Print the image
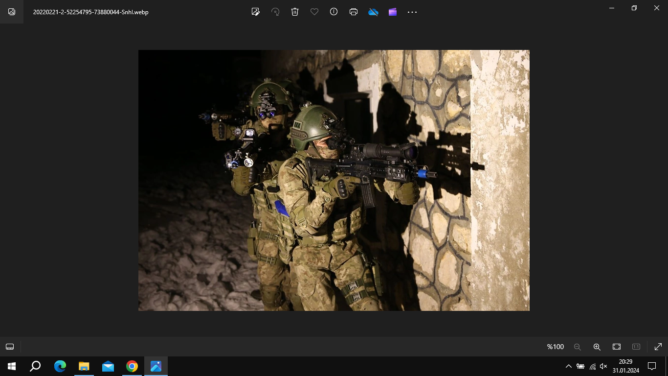668x376 pixels. (x=354, y=12)
